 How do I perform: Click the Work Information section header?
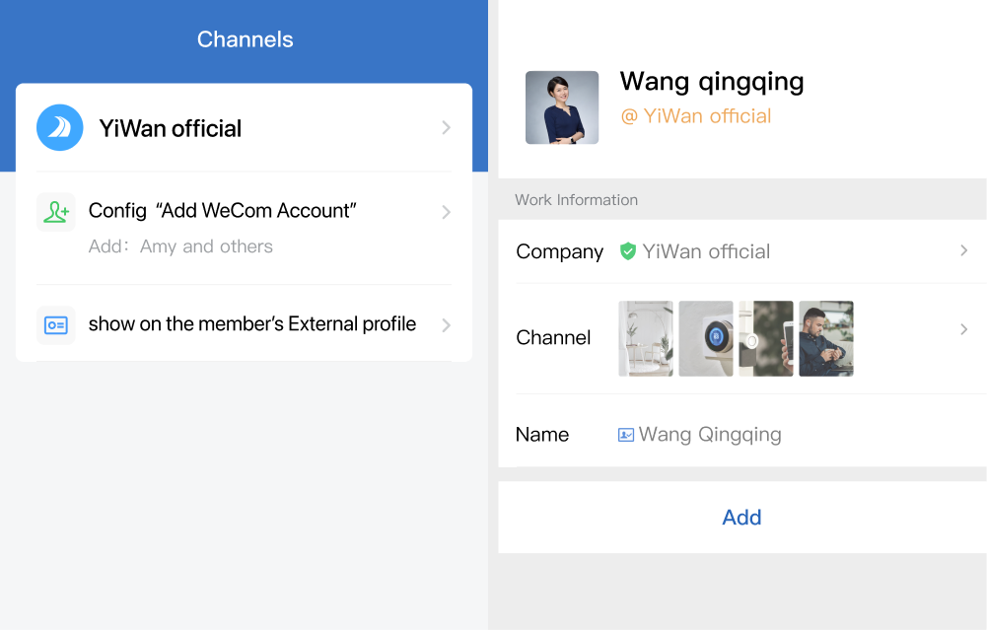coord(576,200)
